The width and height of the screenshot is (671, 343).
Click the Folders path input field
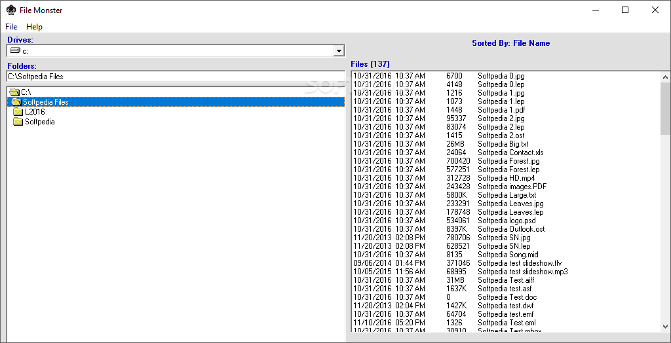click(176, 77)
